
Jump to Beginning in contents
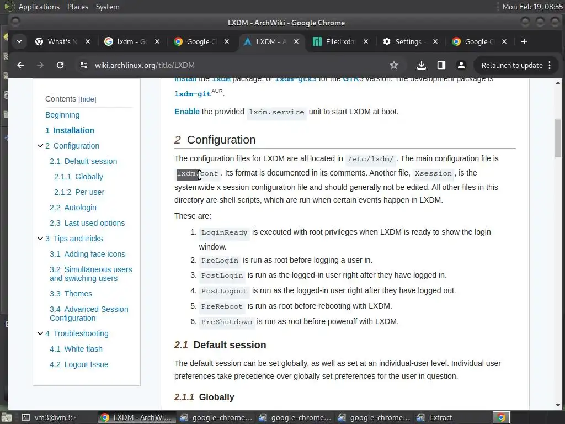62,115
